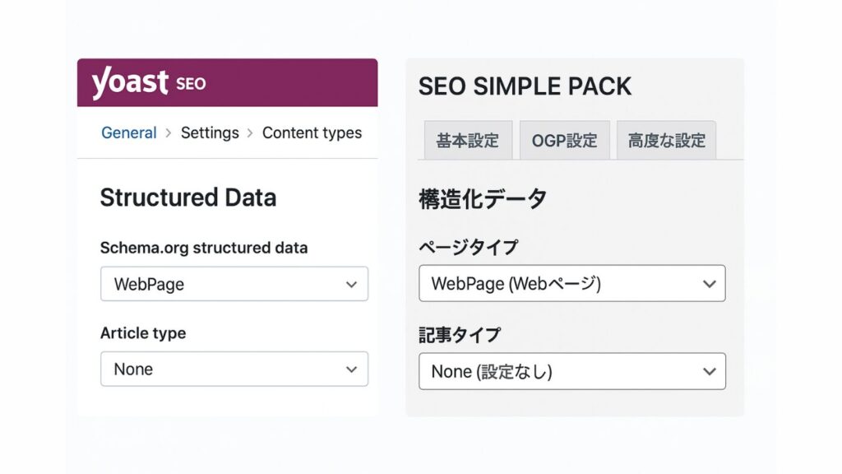Image resolution: width=842 pixels, height=474 pixels.
Task: Select the 基本設定 tab
Action: (467, 140)
